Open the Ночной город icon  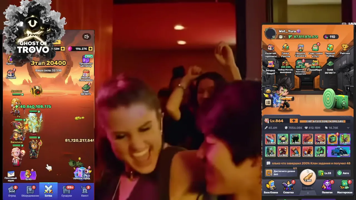click(x=82, y=173)
